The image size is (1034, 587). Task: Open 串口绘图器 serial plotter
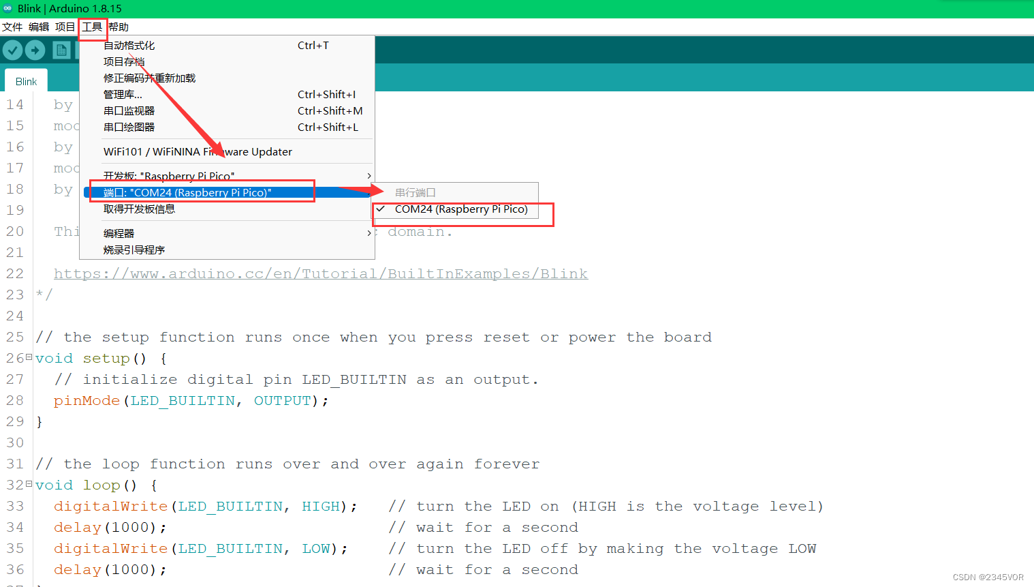point(228,127)
